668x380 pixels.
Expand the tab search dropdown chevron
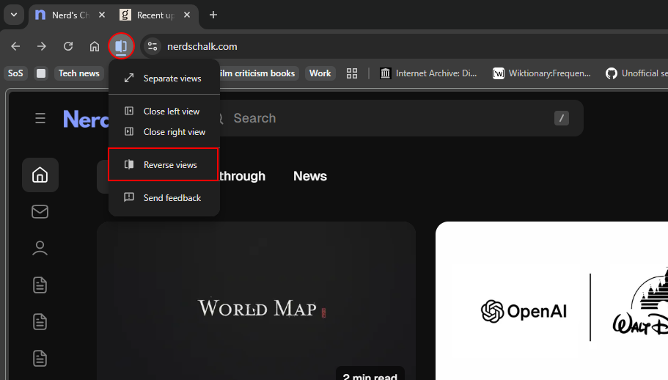[13, 15]
